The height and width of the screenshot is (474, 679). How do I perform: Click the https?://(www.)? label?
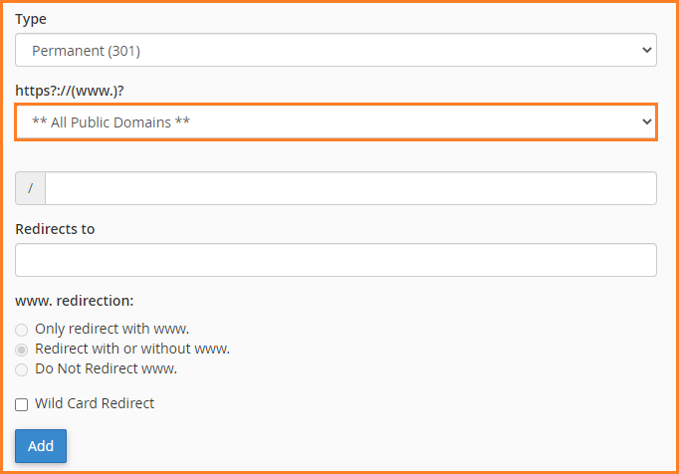(70, 91)
